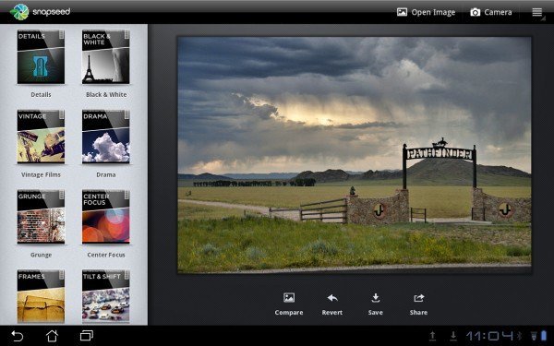The height and width of the screenshot is (346, 554).
Task: Share the photo
Action: point(418,304)
